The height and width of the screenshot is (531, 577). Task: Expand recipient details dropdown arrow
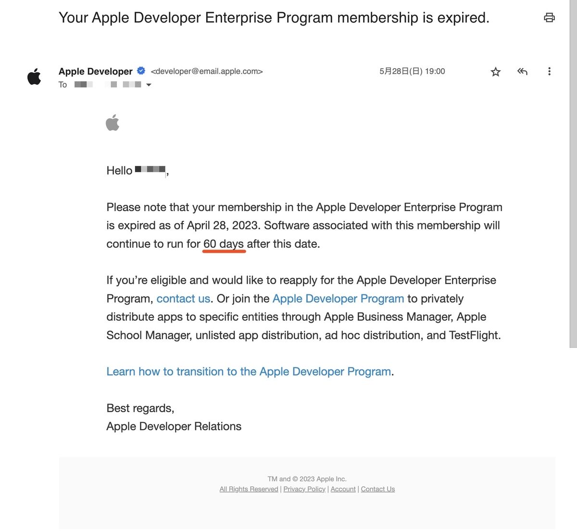click(x=149, y=85)
